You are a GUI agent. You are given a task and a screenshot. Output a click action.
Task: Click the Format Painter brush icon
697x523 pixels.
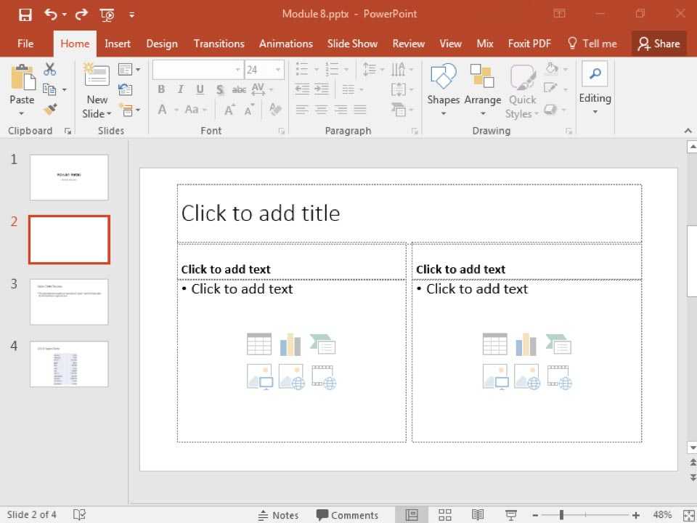pyautogui.click(x=50, y=110)
